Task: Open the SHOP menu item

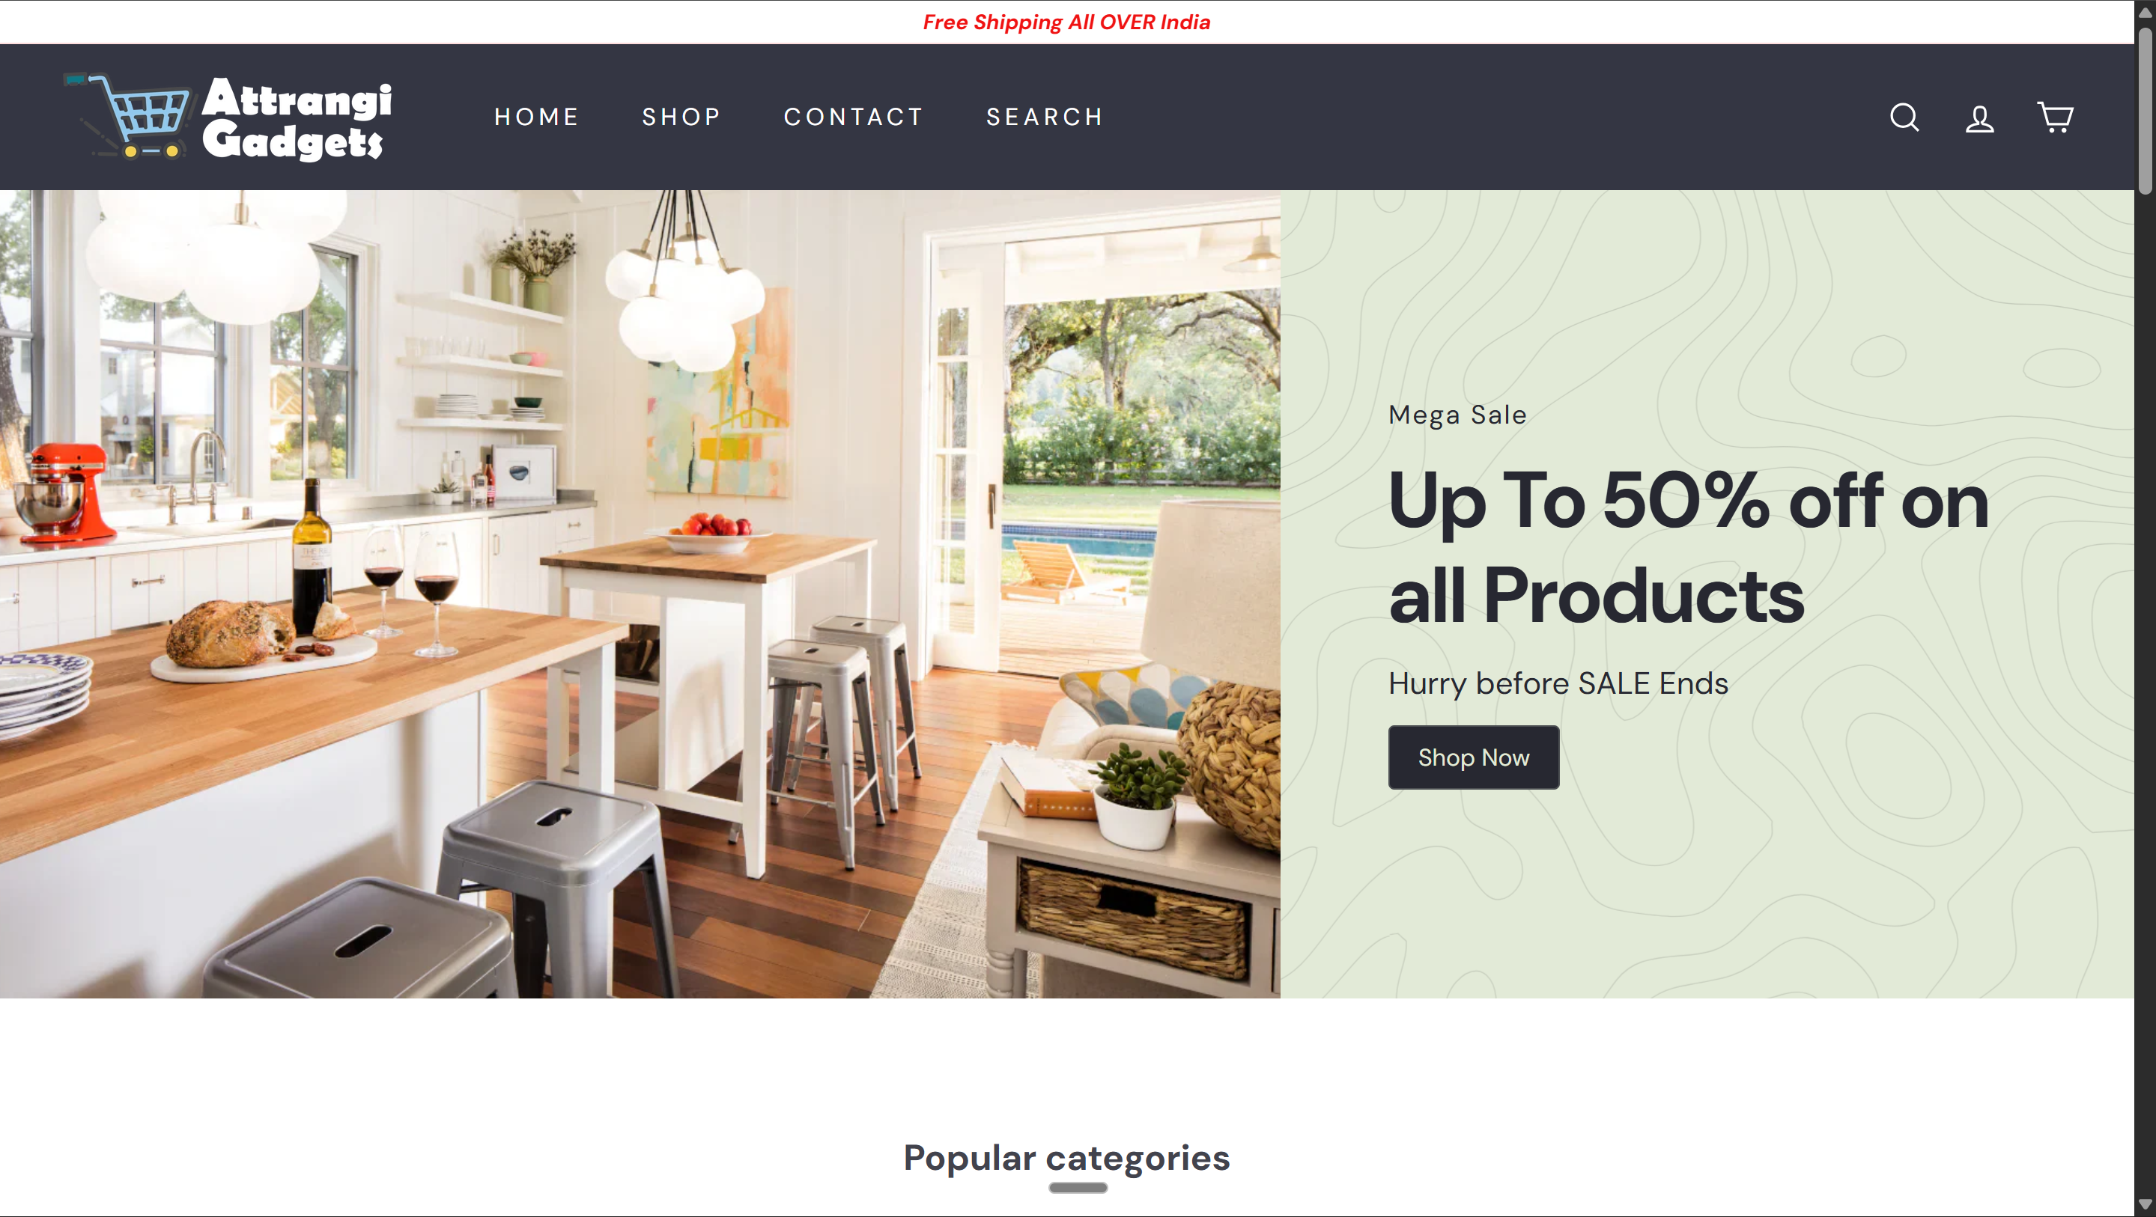Action: point(681,116)
